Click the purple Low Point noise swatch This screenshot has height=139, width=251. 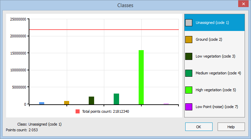point(189,107)
